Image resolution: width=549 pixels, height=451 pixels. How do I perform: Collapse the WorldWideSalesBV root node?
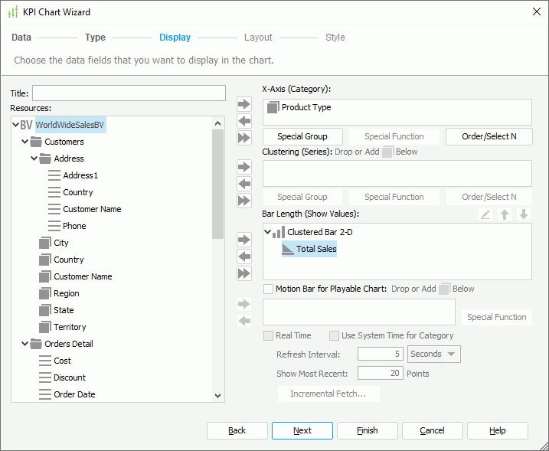click(x=16, y=125)
